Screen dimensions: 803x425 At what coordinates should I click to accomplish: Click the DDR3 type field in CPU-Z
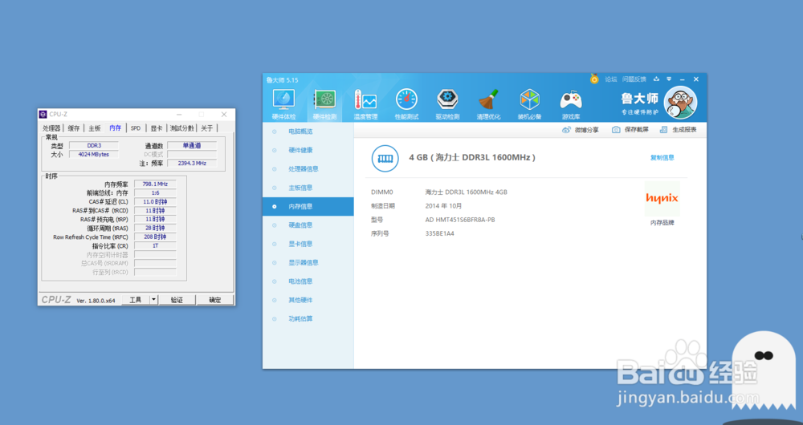94,146
